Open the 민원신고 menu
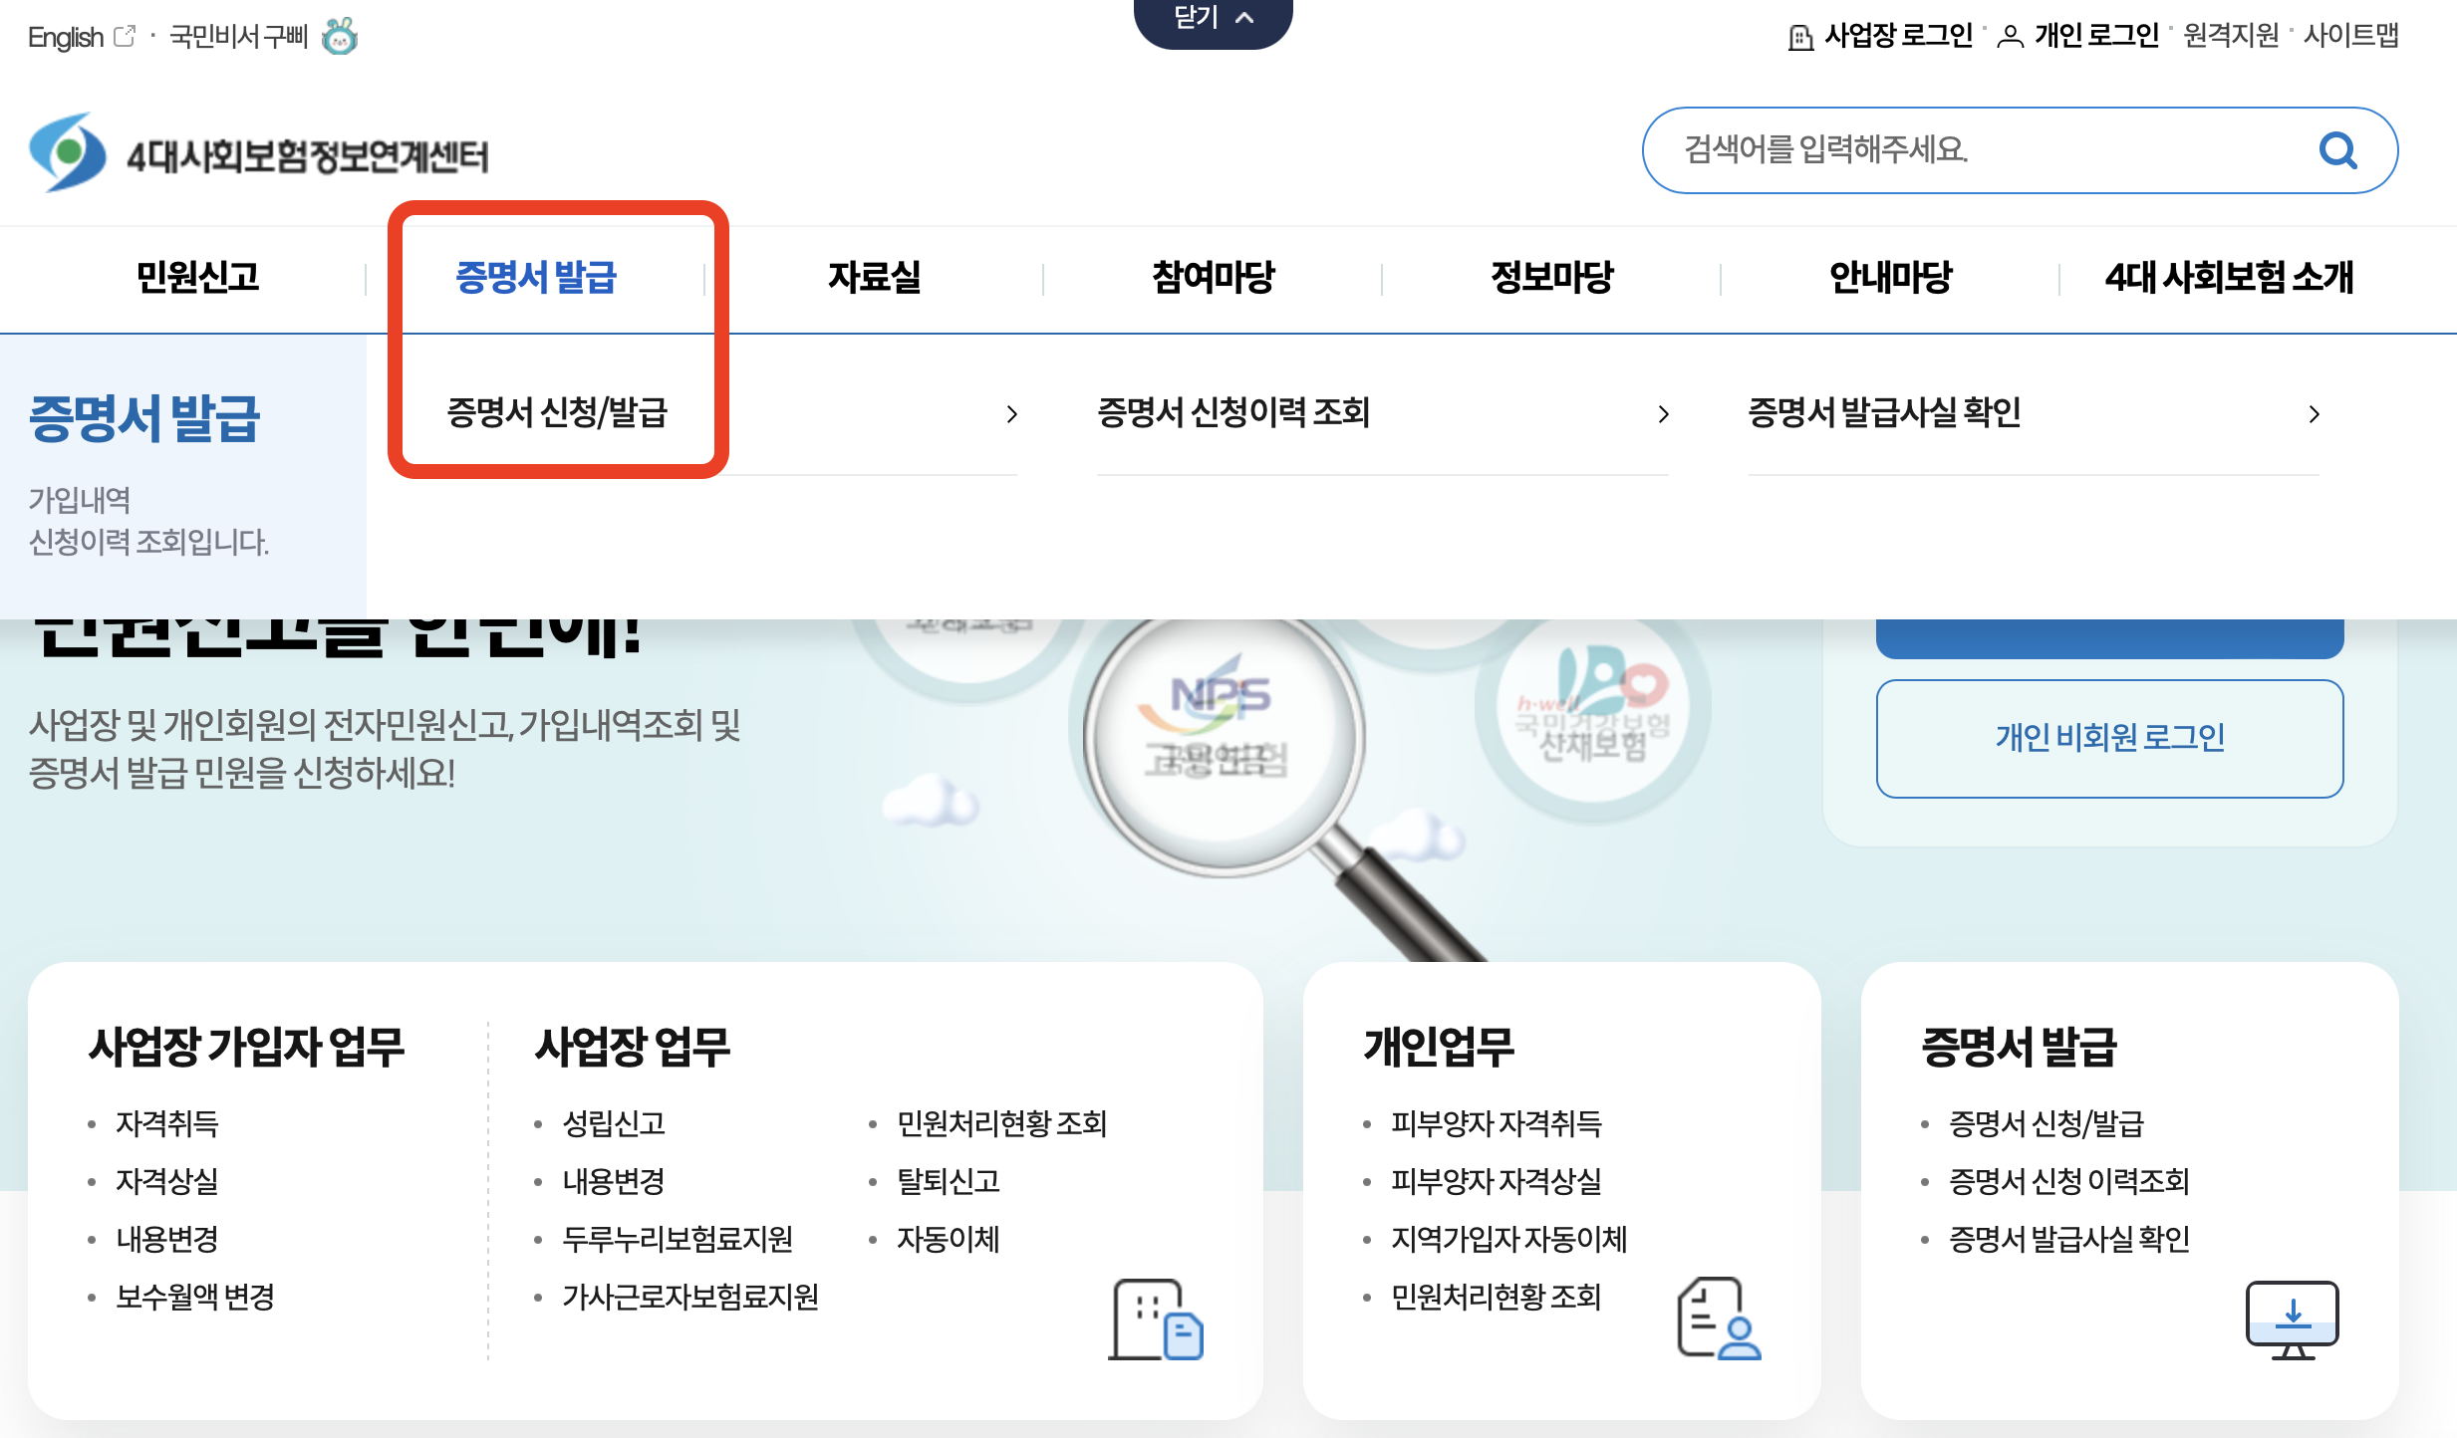 point(197,277)
